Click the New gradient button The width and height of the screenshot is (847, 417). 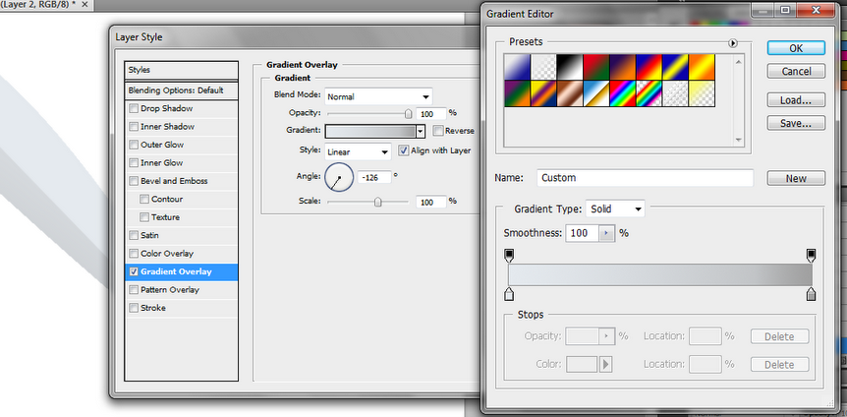796,178
